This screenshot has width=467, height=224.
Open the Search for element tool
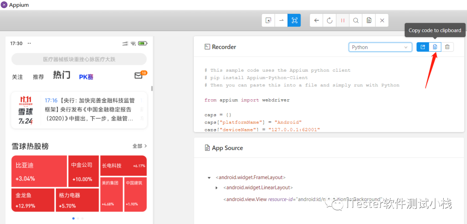355,20
